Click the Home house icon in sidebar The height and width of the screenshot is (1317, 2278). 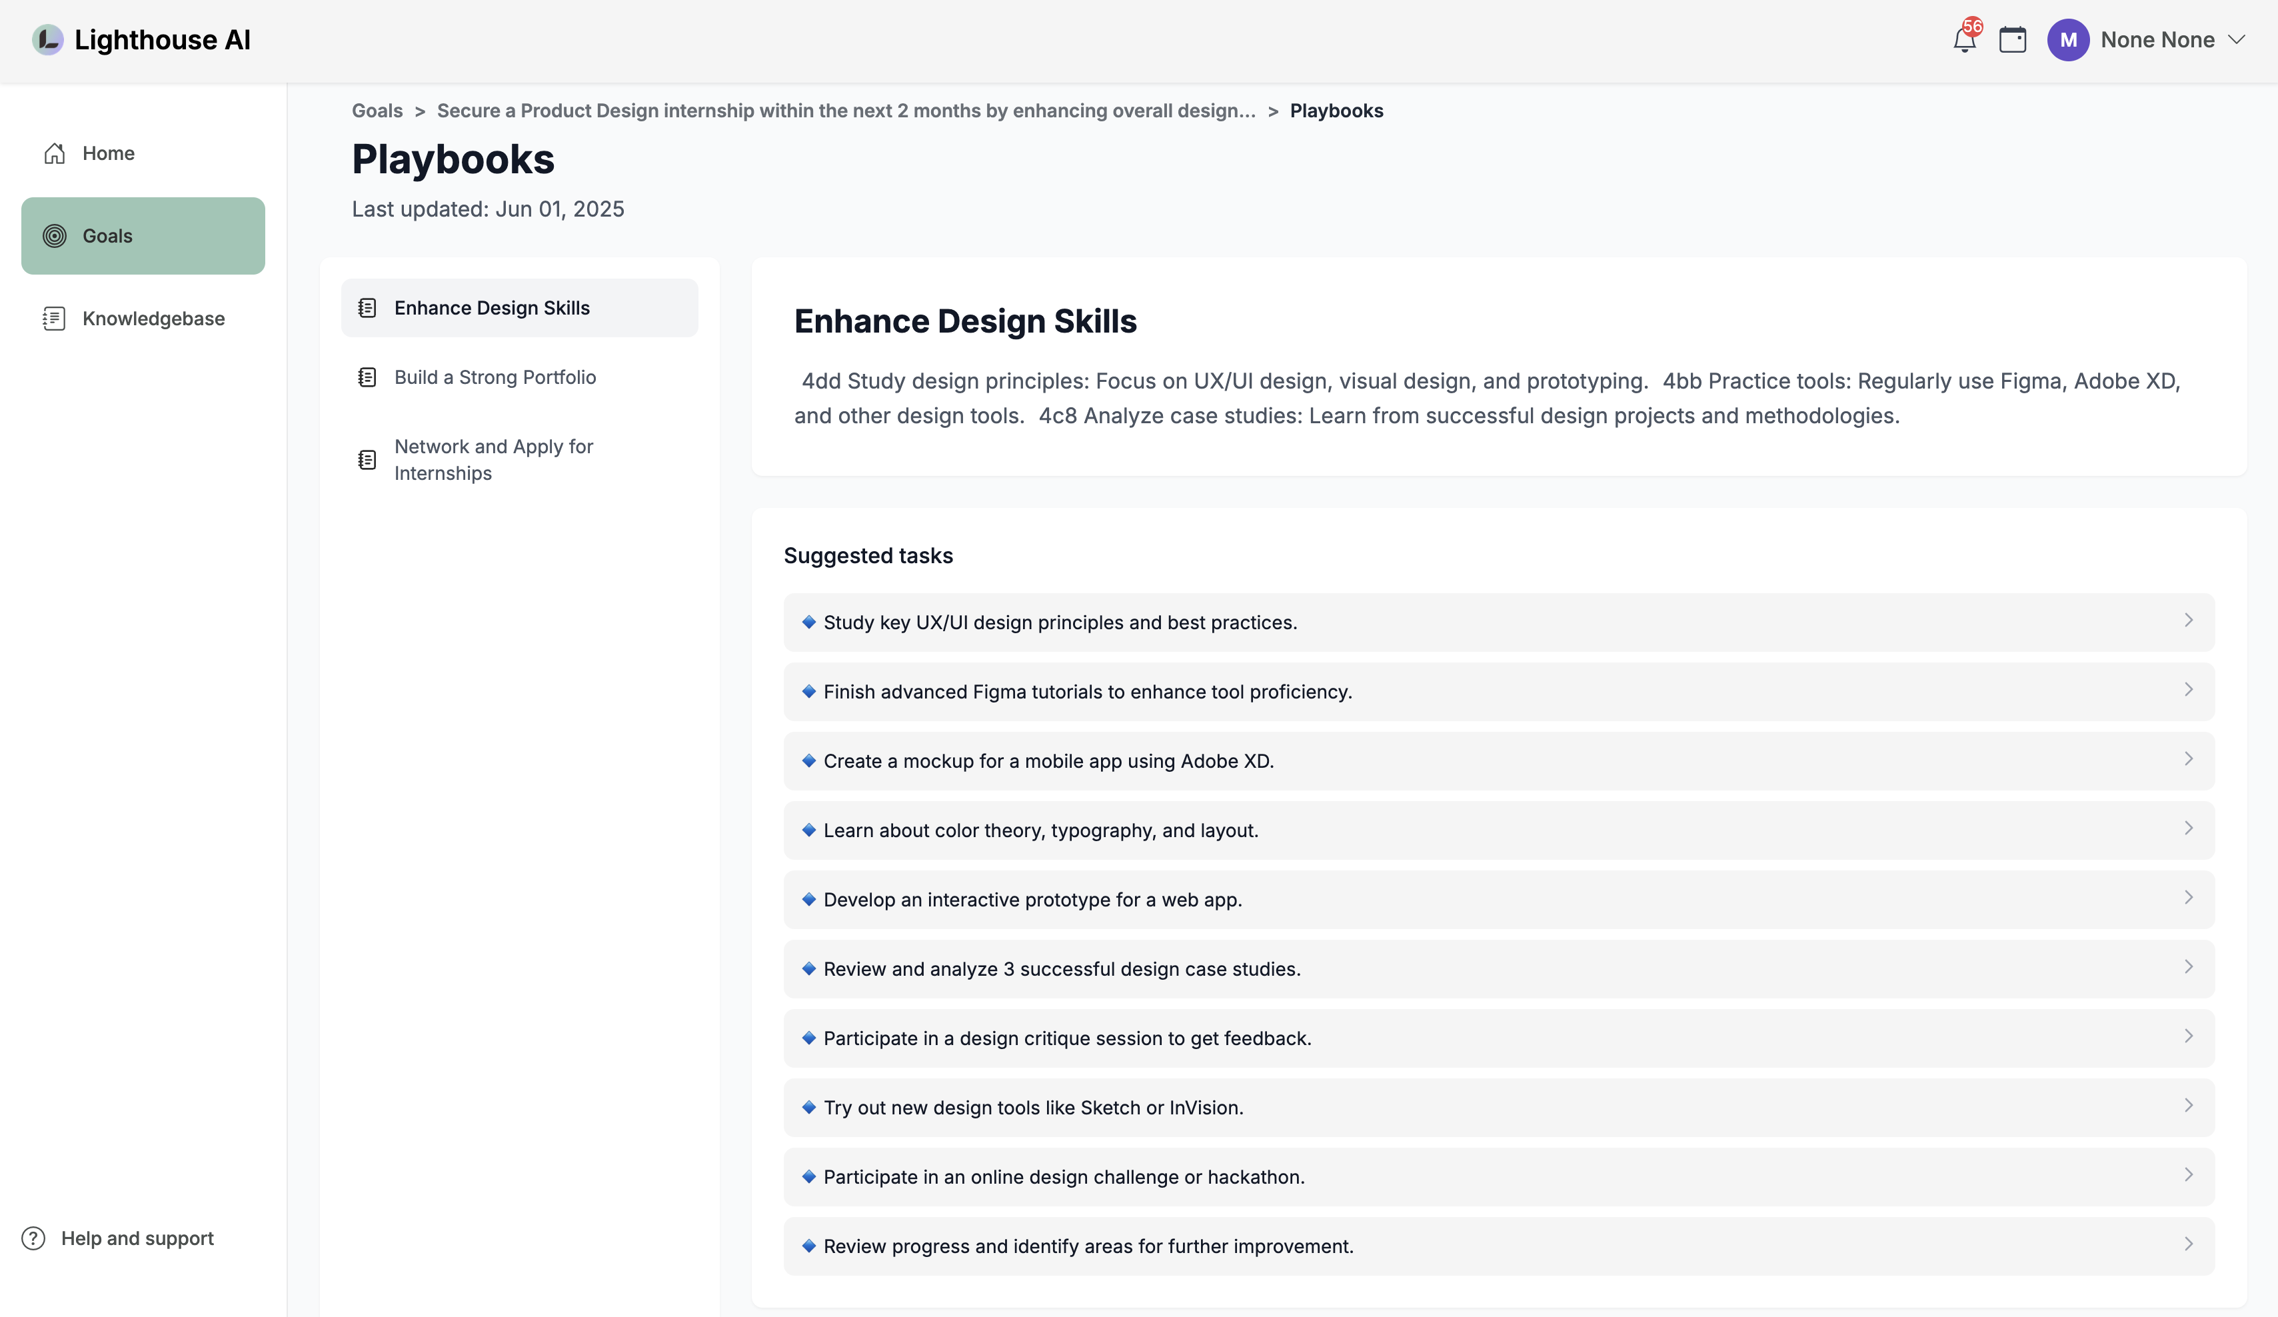(54, 154)
